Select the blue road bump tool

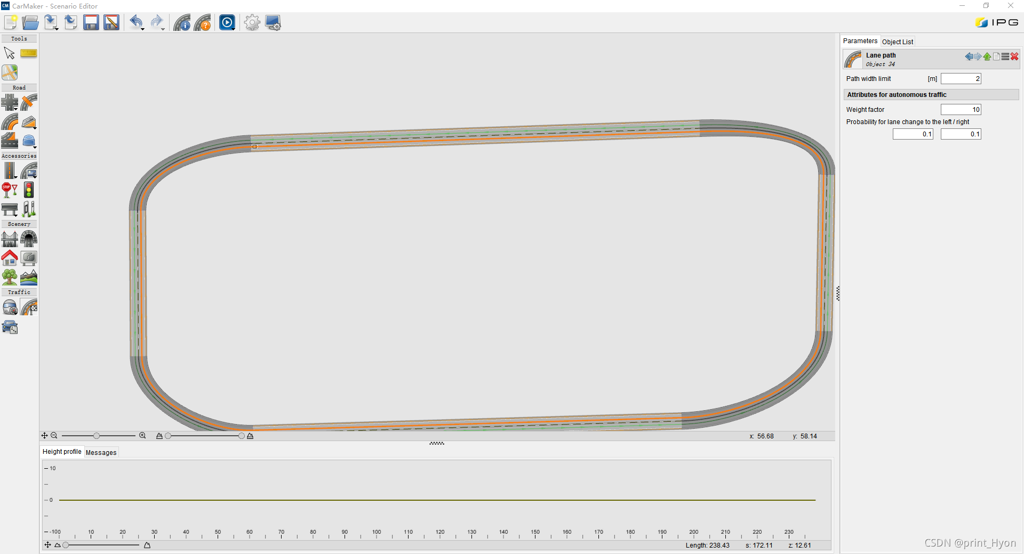(29, 141)
